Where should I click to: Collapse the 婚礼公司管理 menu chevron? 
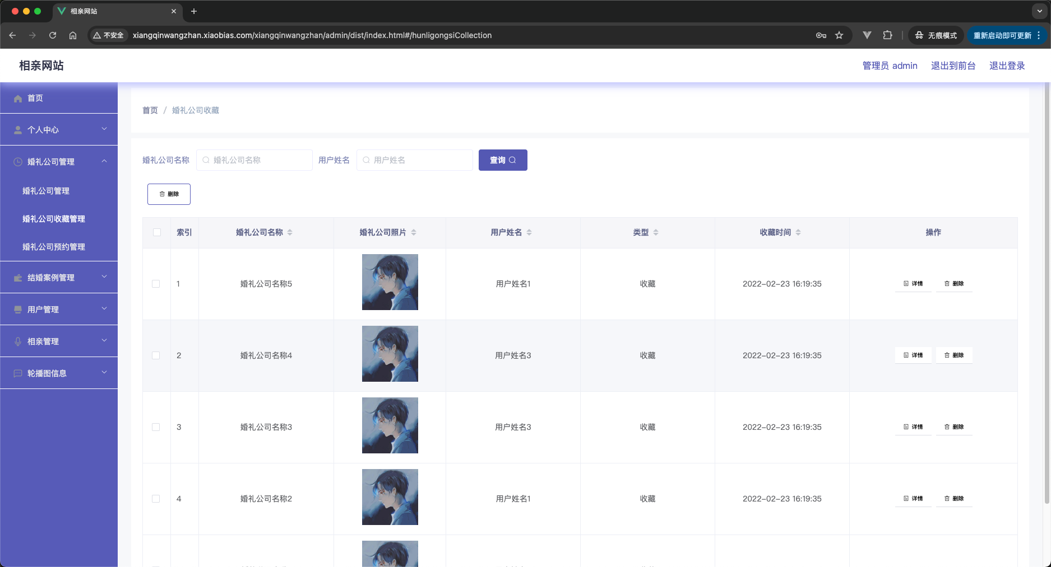click(104, 161)
